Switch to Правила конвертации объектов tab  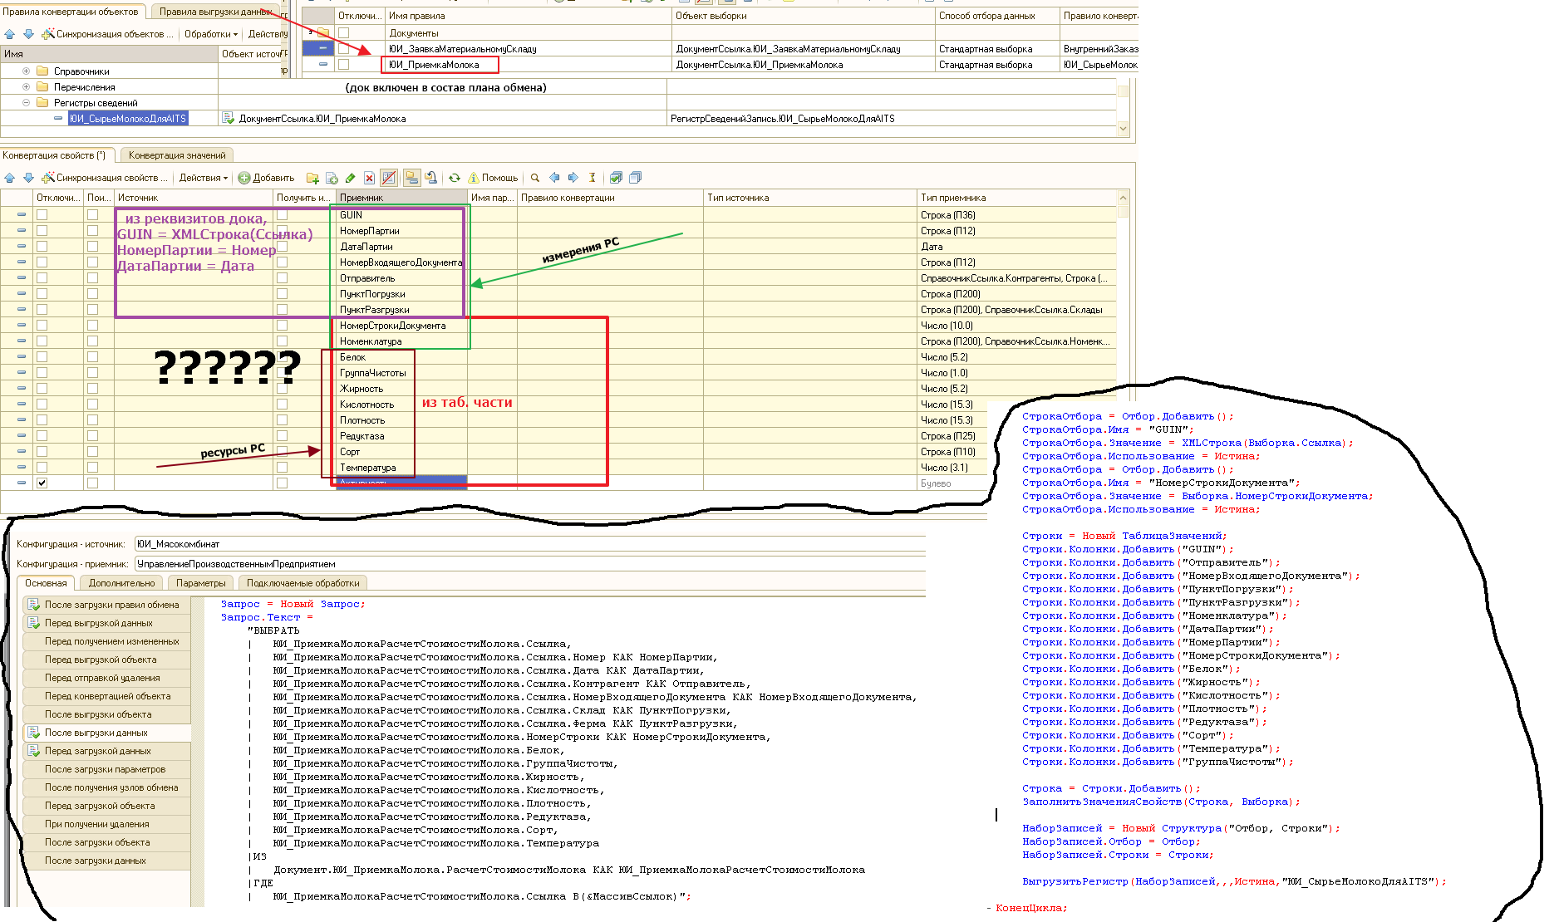(71, 12)
